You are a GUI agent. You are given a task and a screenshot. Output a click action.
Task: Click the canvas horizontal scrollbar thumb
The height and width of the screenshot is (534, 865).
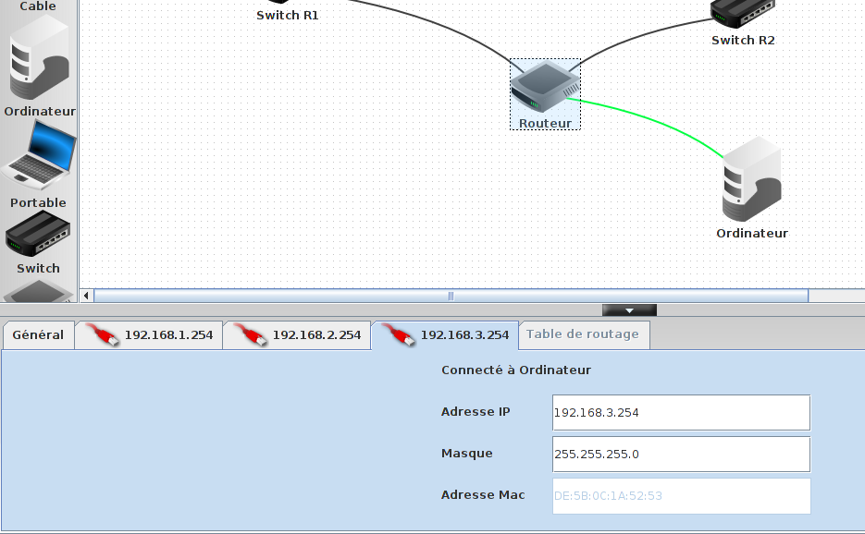tap(451, 297)
